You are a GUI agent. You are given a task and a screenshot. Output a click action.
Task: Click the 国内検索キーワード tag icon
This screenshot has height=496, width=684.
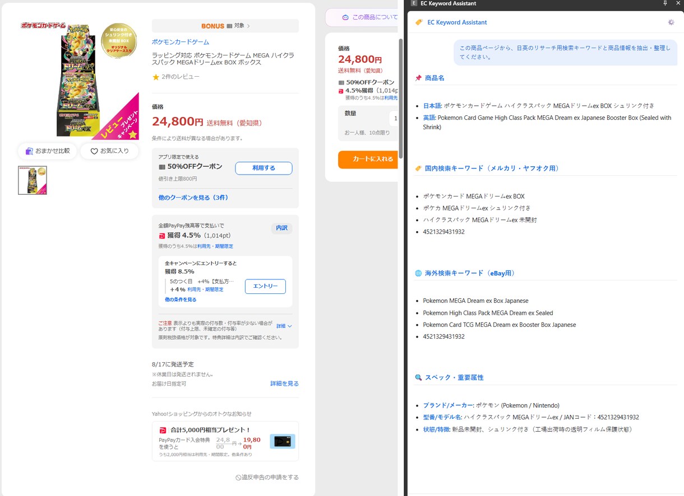418,168
